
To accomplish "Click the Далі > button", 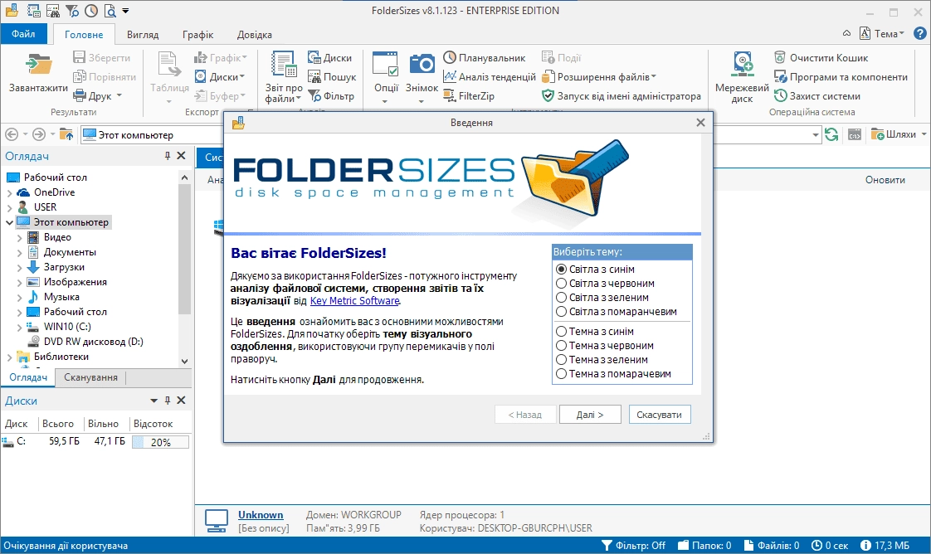I will point(590,415).
